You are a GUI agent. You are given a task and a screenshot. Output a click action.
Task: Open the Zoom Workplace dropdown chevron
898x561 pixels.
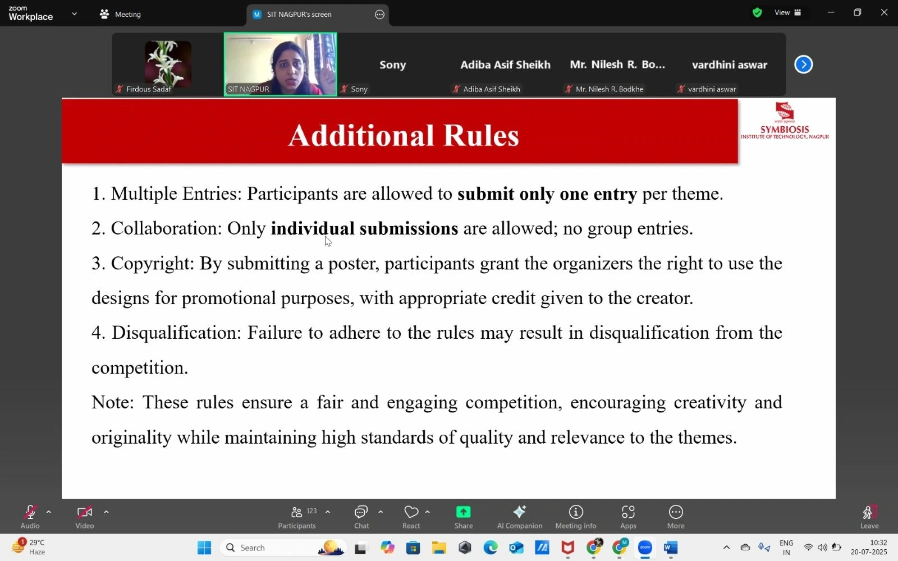[x=74, y=14]
